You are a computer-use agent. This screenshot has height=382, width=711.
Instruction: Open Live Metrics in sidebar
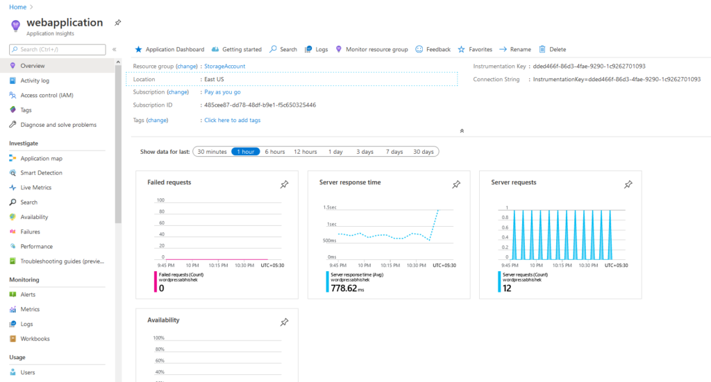tap(35, 188)
